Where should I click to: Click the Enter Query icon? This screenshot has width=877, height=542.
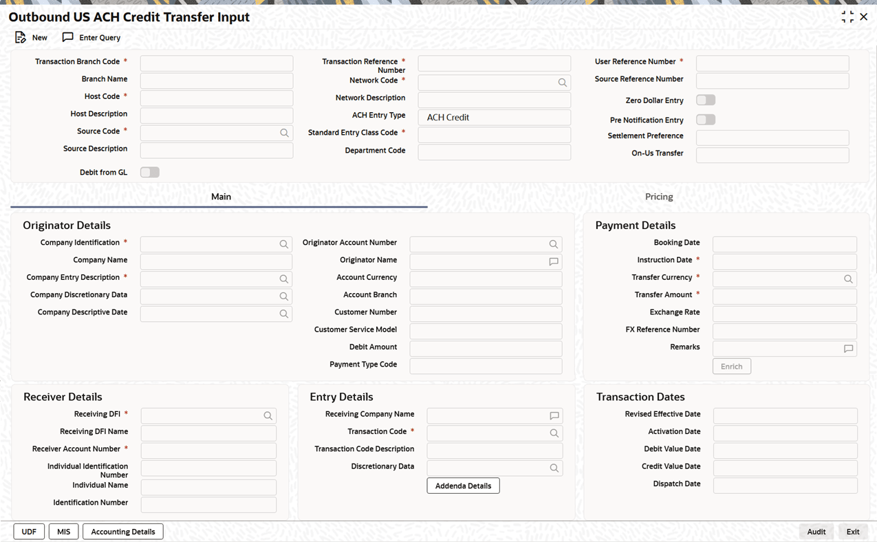(x=67, y=38)
